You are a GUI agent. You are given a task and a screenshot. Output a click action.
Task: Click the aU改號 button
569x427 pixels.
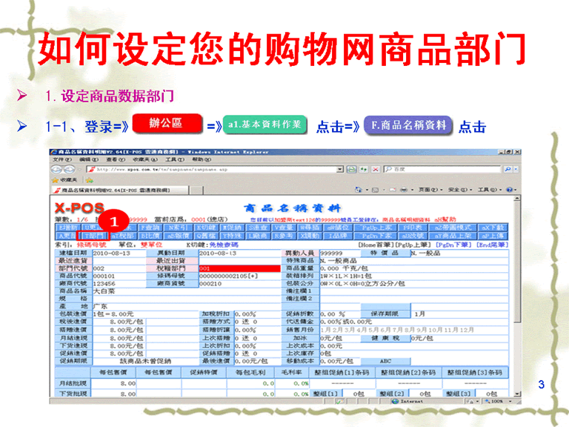pos(413,236)
